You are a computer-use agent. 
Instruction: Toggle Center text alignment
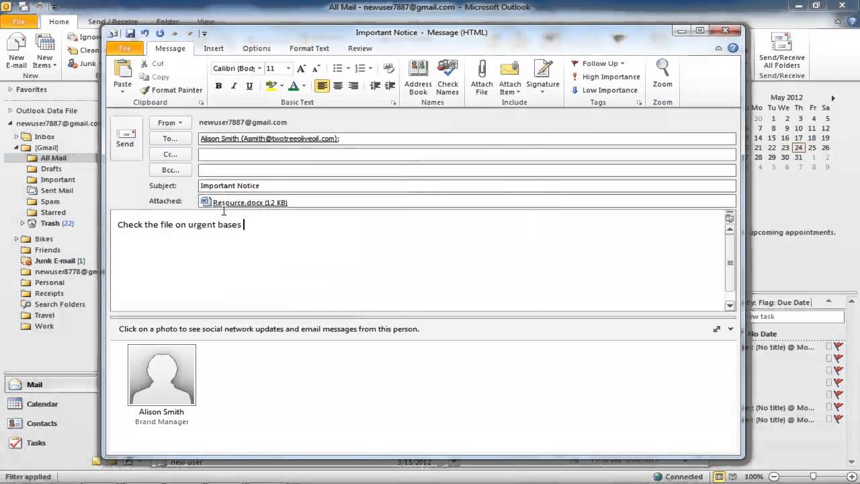338,86
